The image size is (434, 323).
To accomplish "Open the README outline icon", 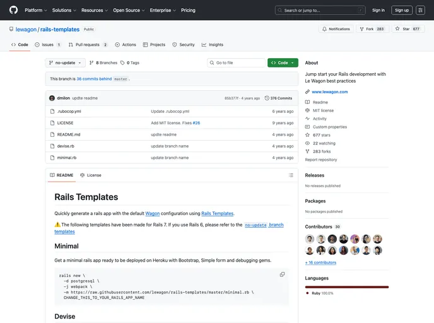I will tap(291, 175).
